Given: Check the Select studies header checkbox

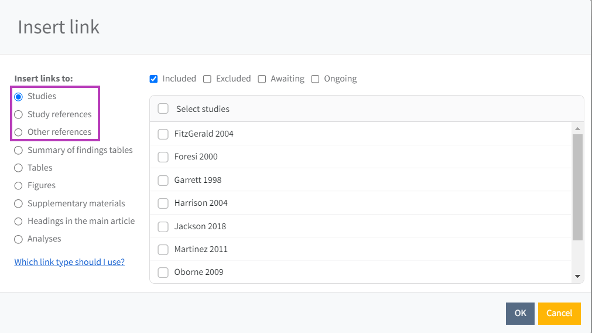Looking at the screenshot, I should [x=164, y=109].
